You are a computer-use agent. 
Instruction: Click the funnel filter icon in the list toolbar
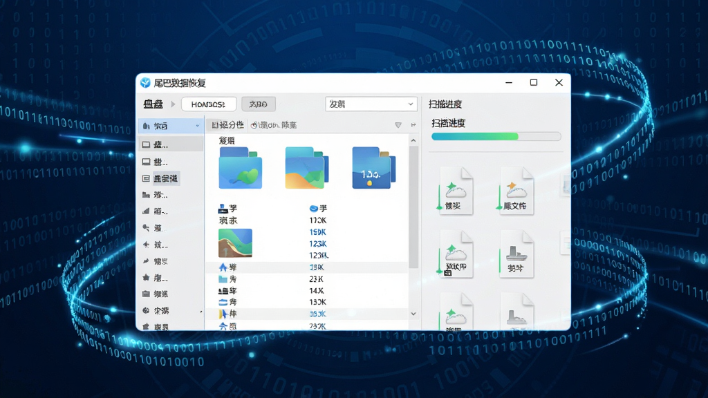click(x=398, y=125)
